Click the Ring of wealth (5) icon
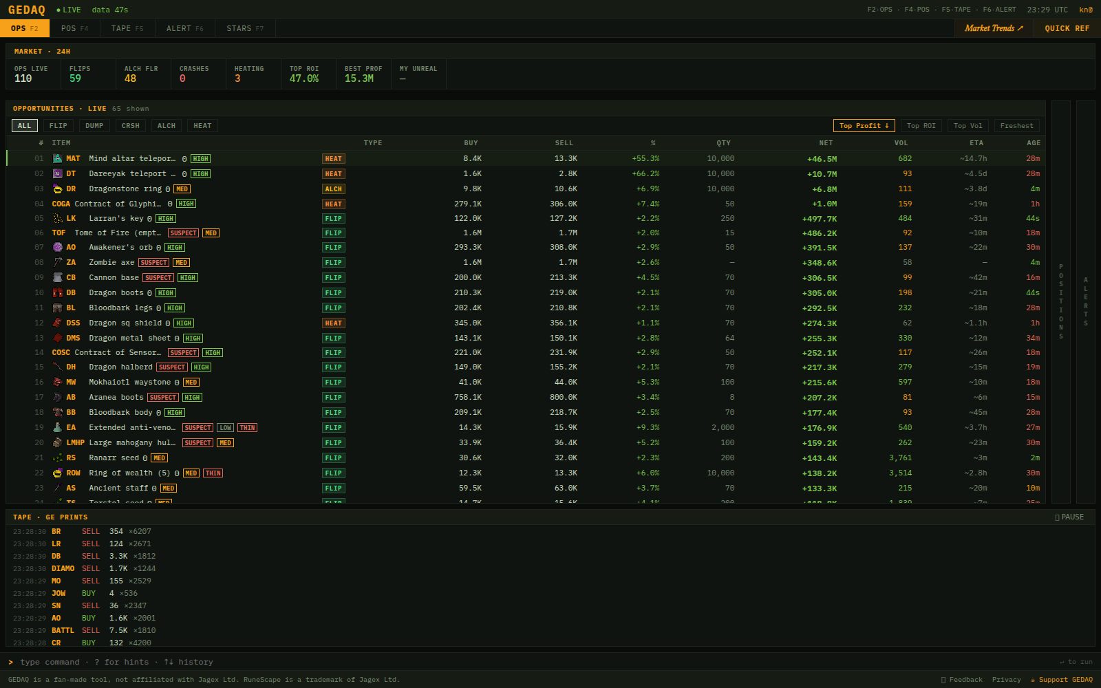This screenshot has width=1101, height=688. 58,473
